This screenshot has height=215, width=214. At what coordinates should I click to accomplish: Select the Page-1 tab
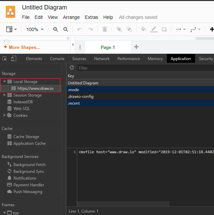tap(108, 47)
